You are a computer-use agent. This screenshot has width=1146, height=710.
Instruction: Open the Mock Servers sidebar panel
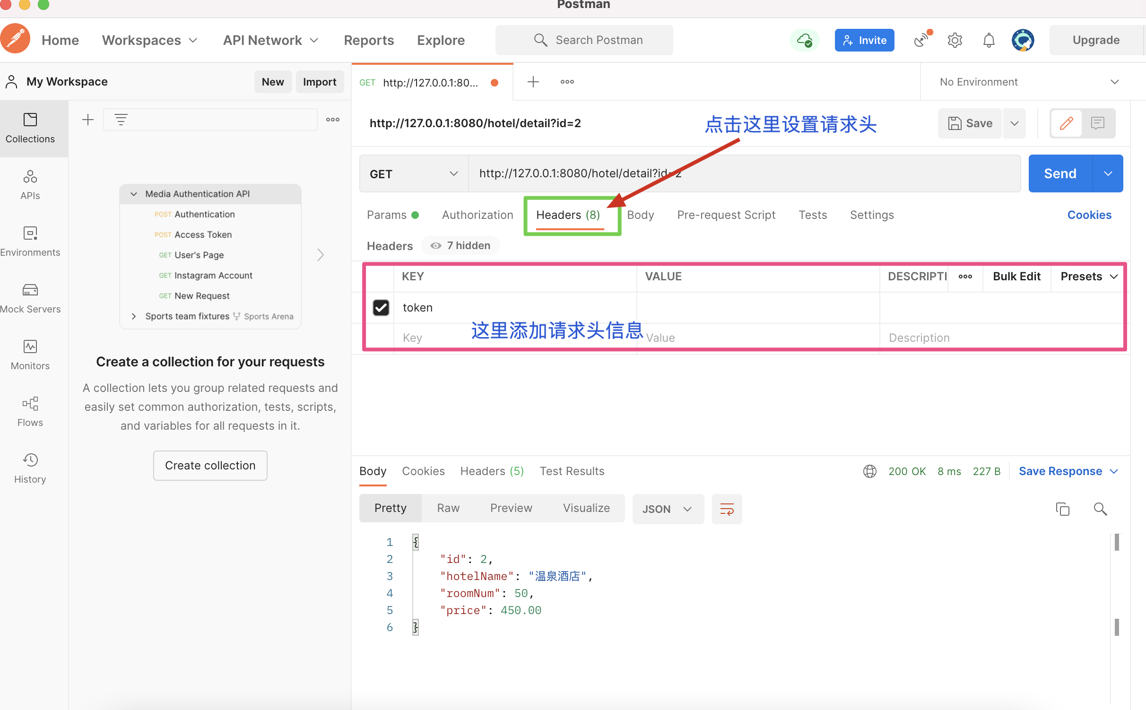pos(30,298)
